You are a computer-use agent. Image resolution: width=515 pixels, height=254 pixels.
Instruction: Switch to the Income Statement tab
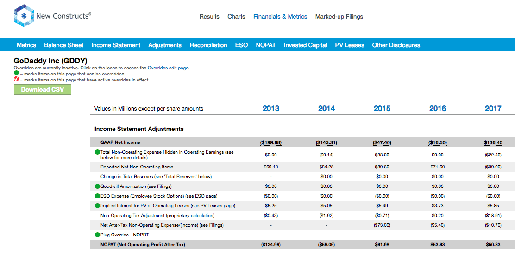click(116, 45)
